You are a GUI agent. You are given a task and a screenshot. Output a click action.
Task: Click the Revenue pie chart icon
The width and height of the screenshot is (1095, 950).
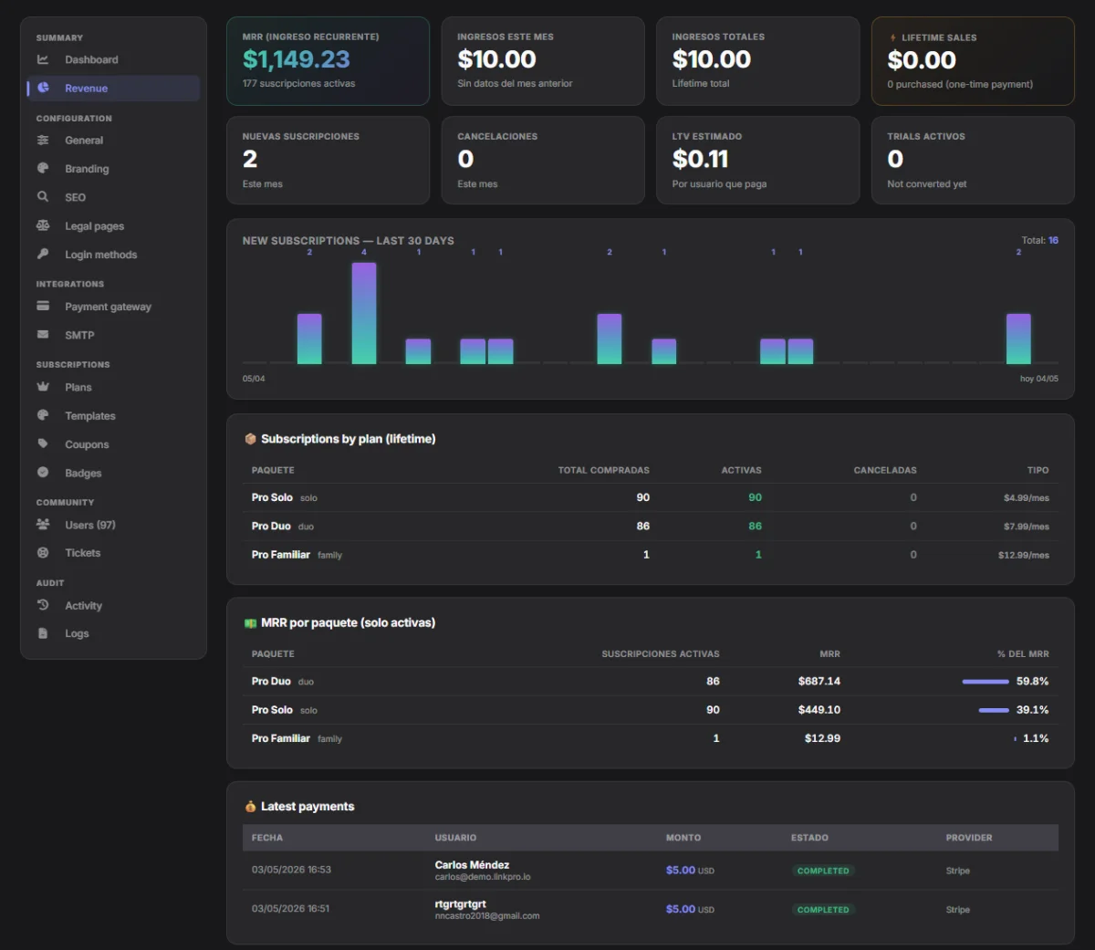(43, 88)
